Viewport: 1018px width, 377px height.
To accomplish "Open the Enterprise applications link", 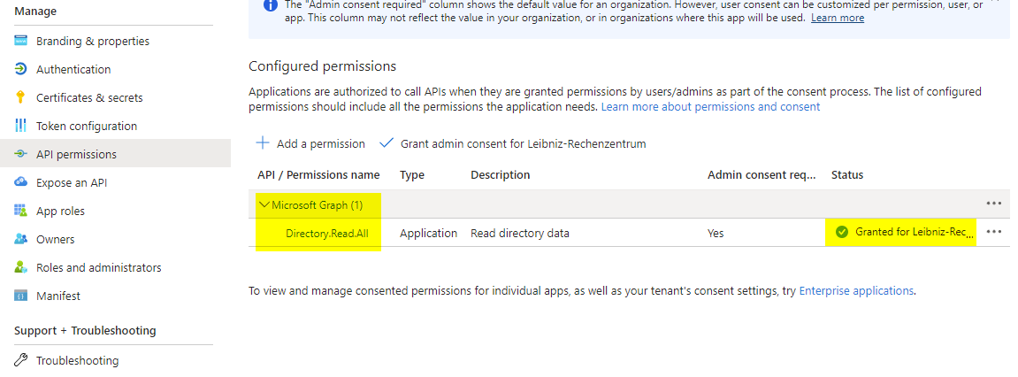I will (x=856, y=290).
